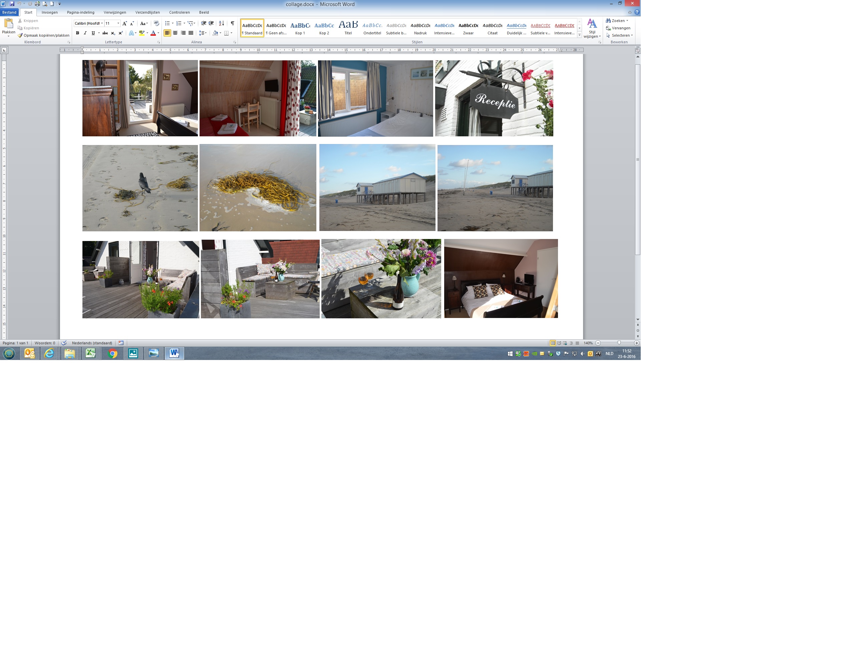Open the Bestand tab

(x=9, y=12)
